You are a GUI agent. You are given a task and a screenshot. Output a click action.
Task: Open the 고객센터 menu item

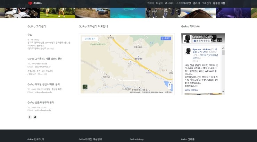pyautogui.click(x=206, y=3)
